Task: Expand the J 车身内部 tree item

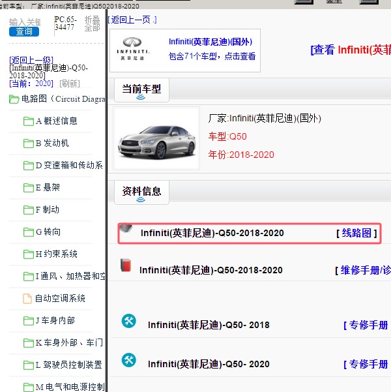Action: pos(55,320)
